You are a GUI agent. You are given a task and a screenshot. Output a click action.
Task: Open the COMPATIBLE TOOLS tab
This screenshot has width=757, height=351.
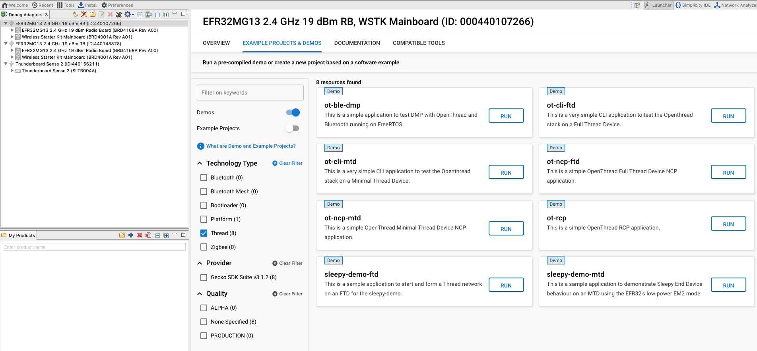(x=418, y=43)
